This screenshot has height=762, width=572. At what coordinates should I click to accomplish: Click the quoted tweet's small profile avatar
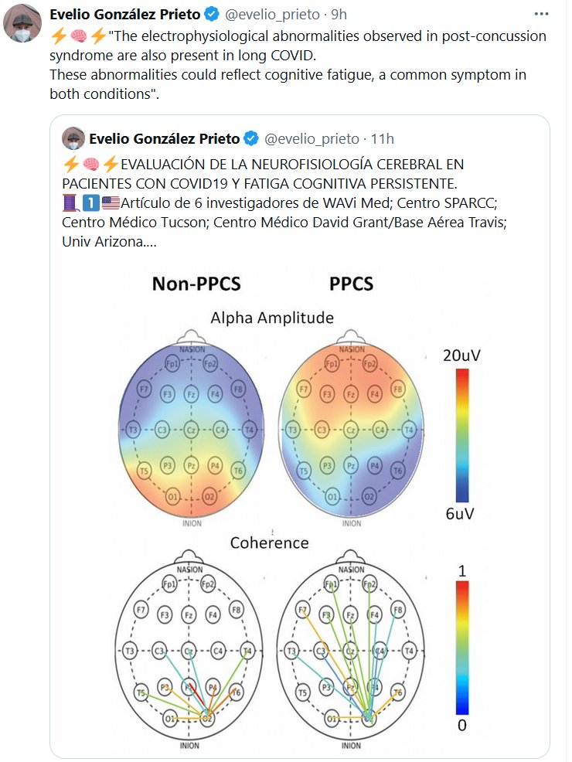tap(73, 138)
